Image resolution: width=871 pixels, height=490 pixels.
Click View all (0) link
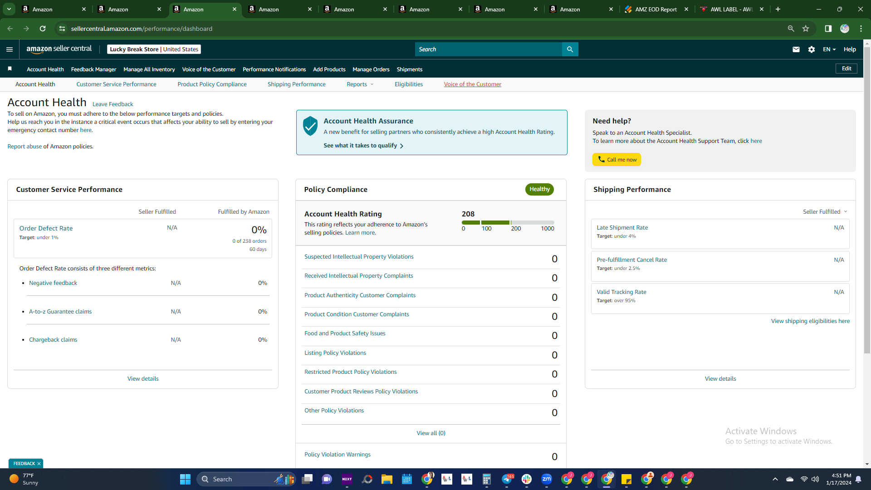(x=431, y=433)
